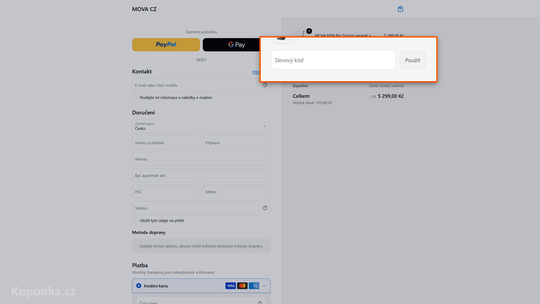
Task: Click the 'Kontakt' heading
Action: coord(142,72)
